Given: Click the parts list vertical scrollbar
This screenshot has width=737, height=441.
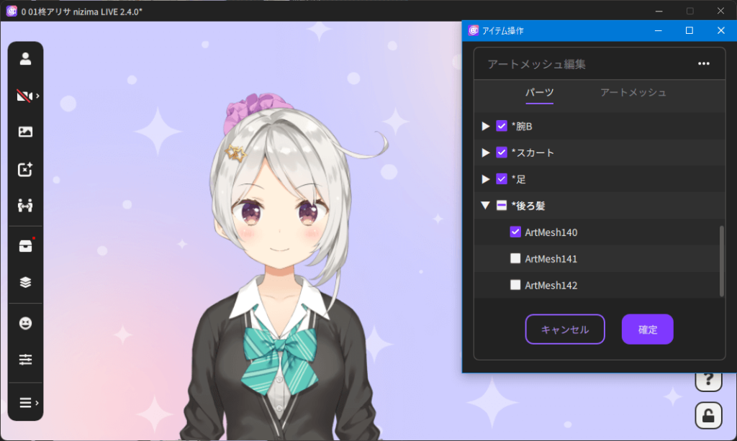Looking at the screenshot, I should (x=721, y=260).
